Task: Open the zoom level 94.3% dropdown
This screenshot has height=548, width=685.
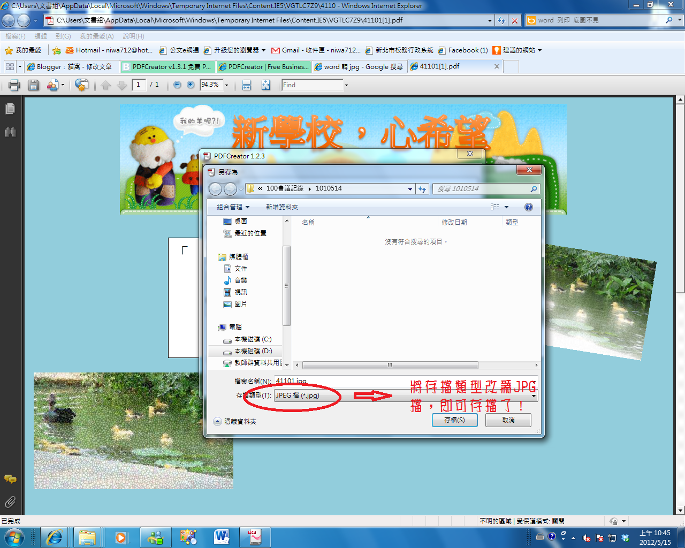Action: (226, 85)
